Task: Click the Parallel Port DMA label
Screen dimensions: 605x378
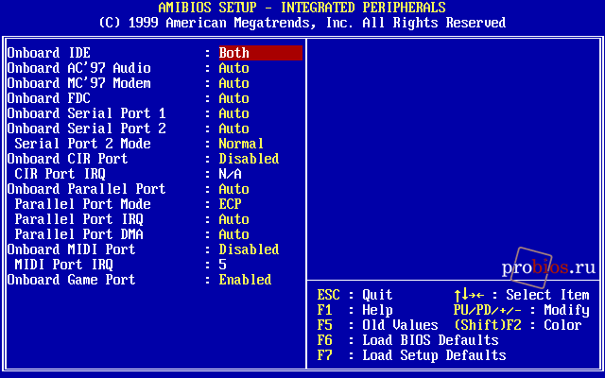Action: pyautogui.click(x=78, y=234)
